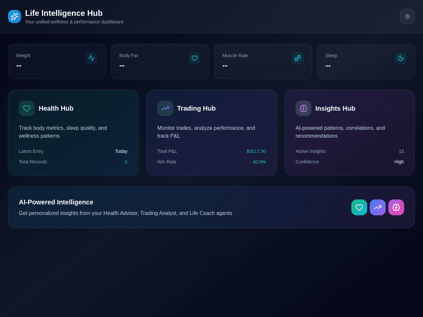Click the Active Insights value 12

[x=401, y=151]
